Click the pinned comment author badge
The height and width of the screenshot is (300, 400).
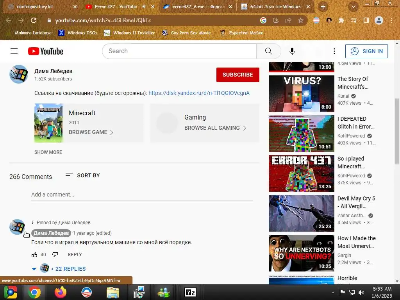click(x=51, y=233)
